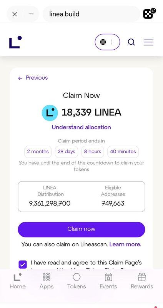Viewport: 163px width, 308px height.
Task: Open Understand allocation link
Action: tap(81, 127)
